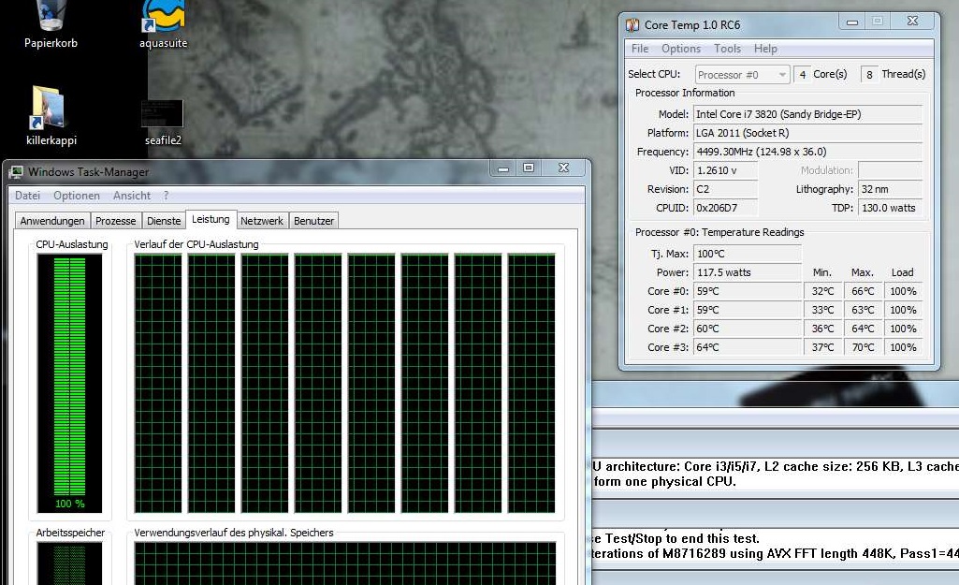Switch to the Prozesse tab
This screenshot has height=585, width=959.
(x=116, y=220)
